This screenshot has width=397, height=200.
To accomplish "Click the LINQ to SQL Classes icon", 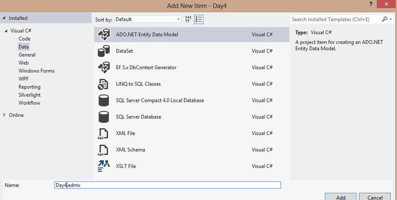I will click(x=103, y=84).
